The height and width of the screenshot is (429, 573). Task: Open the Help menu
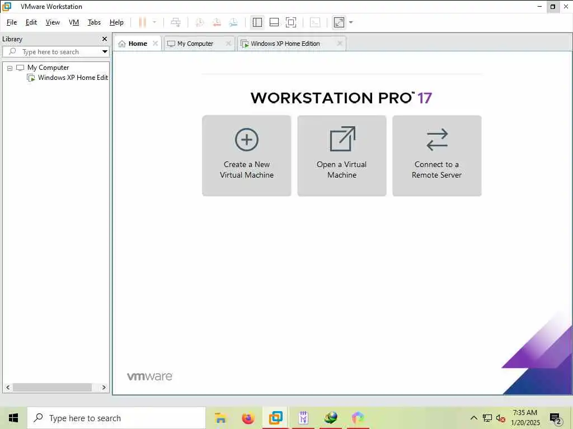pos(116,22)
